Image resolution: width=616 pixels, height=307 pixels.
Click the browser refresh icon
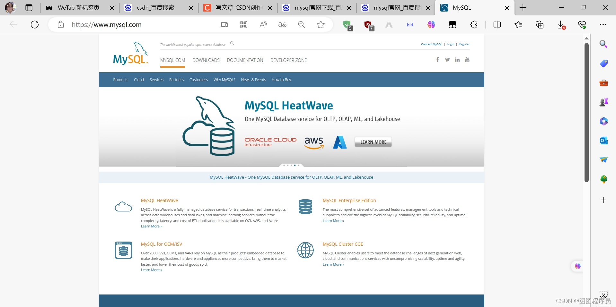point(35,25)
